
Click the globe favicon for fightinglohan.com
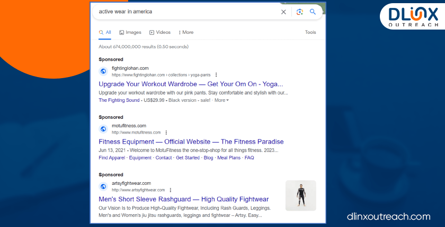pos(104,71)
